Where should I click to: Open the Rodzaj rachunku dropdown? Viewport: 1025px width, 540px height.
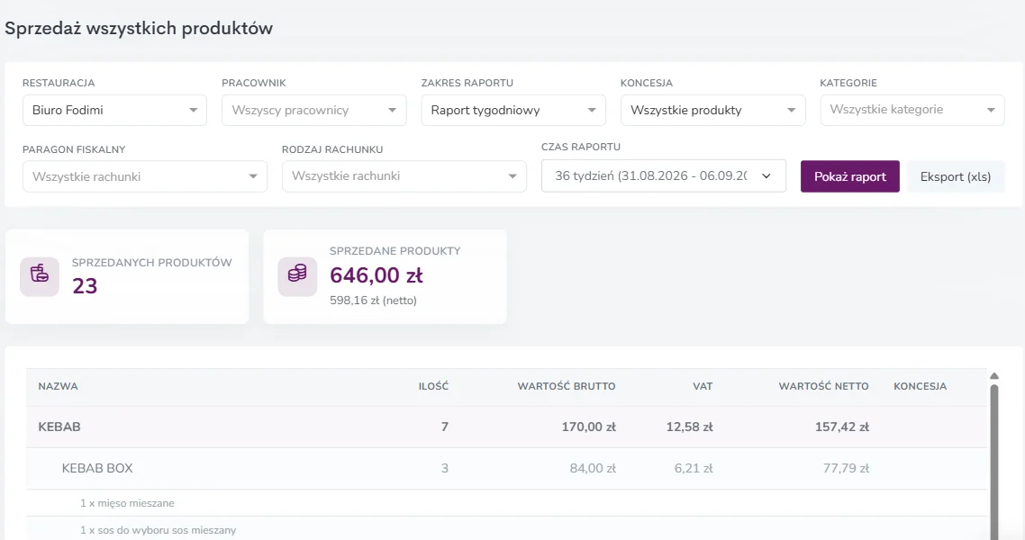pyautogui.click(x=404, y=176)
